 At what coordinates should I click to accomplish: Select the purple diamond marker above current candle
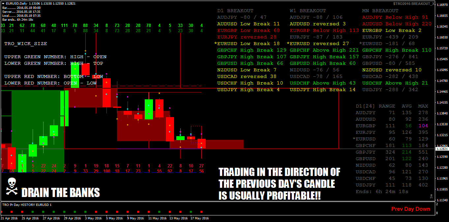(201, 134)
